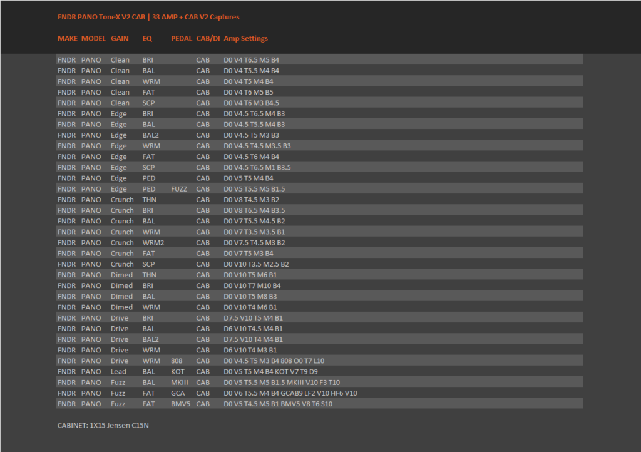This screenshot has width=641, height=452.
Task: Click the 'KOT' pedal cell
Action: pyautogui.click(x=178, y=372)
